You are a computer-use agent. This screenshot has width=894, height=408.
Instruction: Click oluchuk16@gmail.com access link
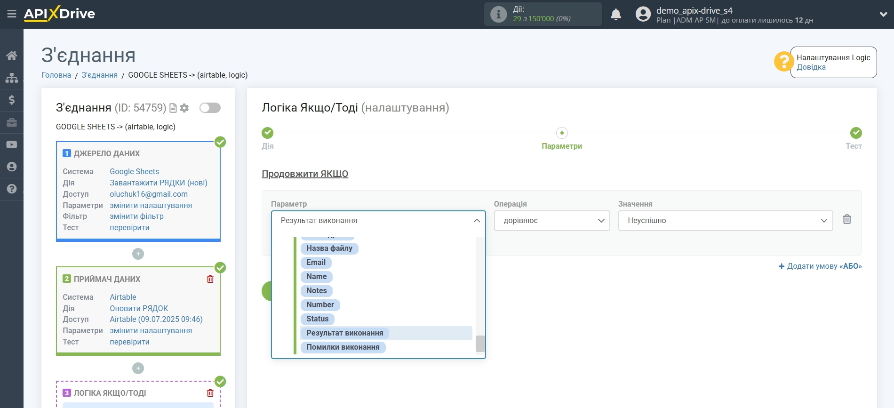coord(149,194)
